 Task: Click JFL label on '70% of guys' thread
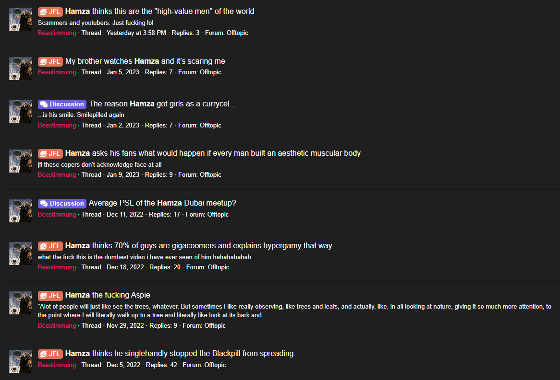point(50,246)
